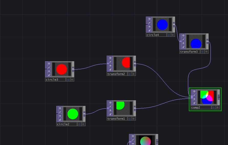Enable display flag (blue dot) on circle3
The image size is (228, 145).
click(68, 79)
